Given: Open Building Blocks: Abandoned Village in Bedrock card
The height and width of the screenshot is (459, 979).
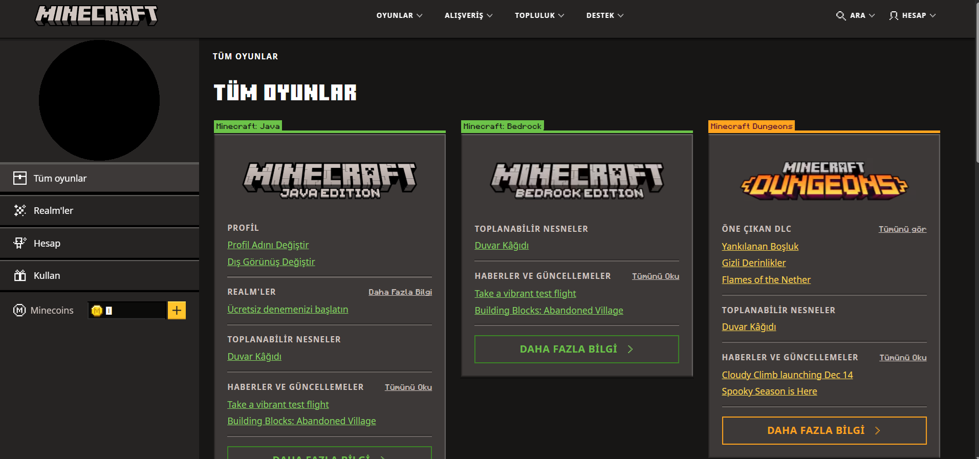Looking at the screenshot, I should 549,311.
